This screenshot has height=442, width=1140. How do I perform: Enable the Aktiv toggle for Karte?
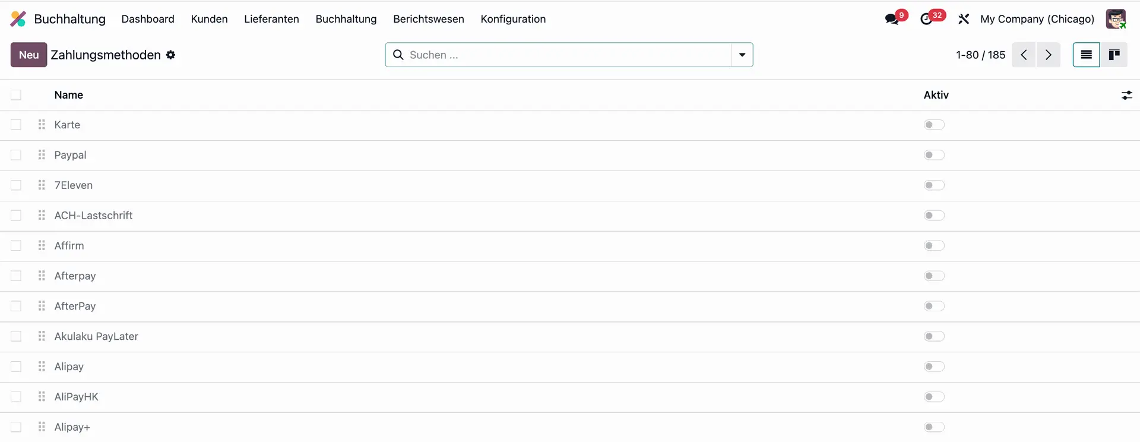click(x=934, y=125)
